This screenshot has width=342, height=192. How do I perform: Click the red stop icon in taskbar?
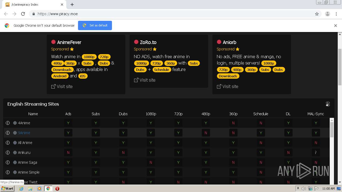57,189
